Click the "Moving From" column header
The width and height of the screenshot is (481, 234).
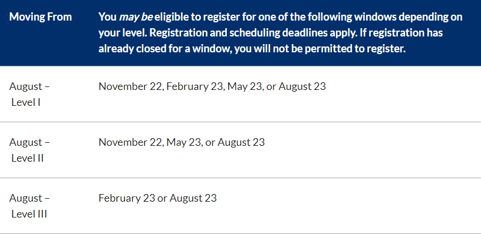pyautogui.click(x=41, y=17)
